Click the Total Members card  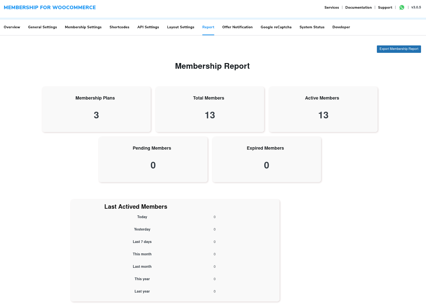point(210,109)
